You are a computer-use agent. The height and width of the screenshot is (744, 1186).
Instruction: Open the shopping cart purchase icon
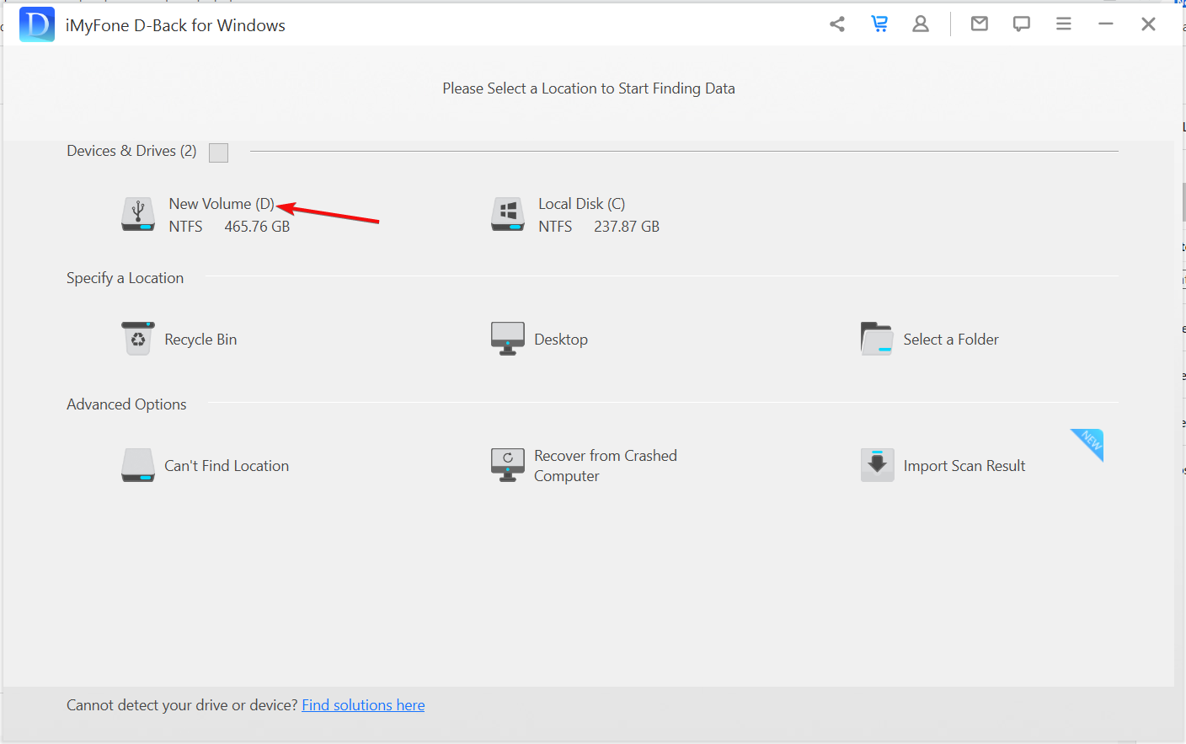879,24
